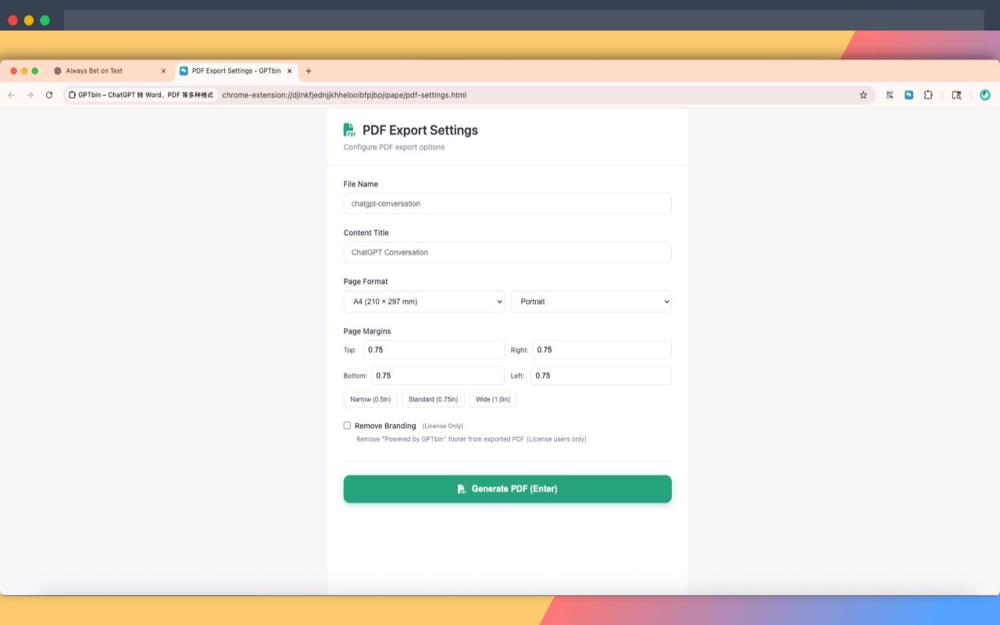
Task: Select the PDF Export Settings tab
Action: pos(237,70)
